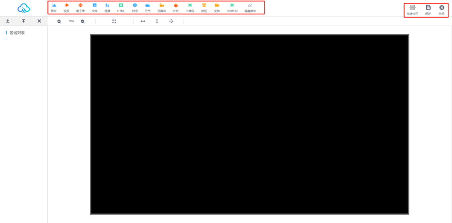
Task: Move layer up using the upward arrow icon
Action: point(8,21)
